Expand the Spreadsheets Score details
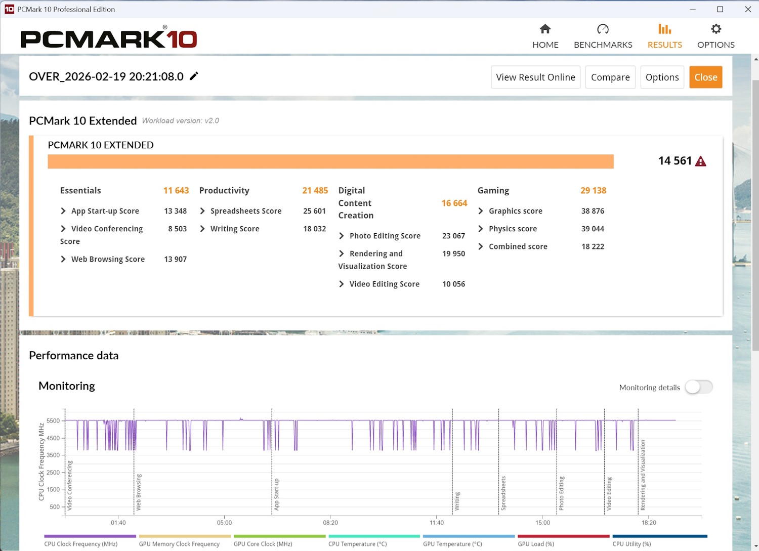The height and width of the screenshot is (551, 759). point(202,211)
